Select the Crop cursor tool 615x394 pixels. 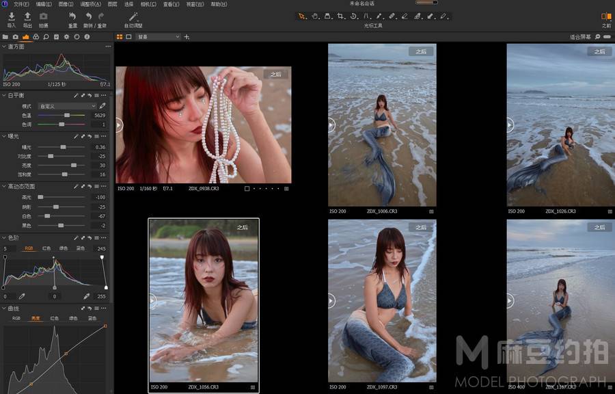(x=341, y=16)
